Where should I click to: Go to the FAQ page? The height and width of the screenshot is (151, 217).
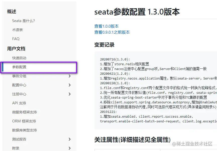tap(16, 39)
